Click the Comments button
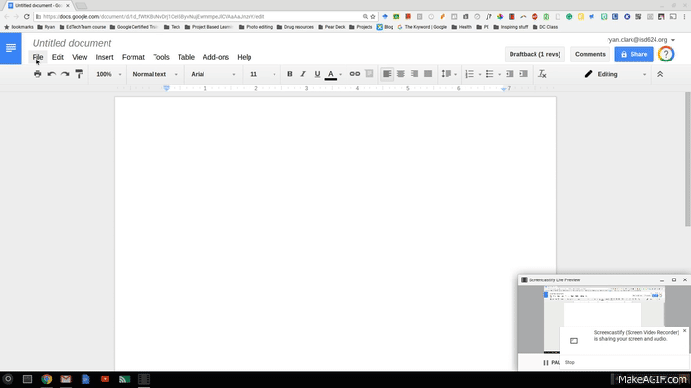The image size is (691, 388). (x=589, y=54)
